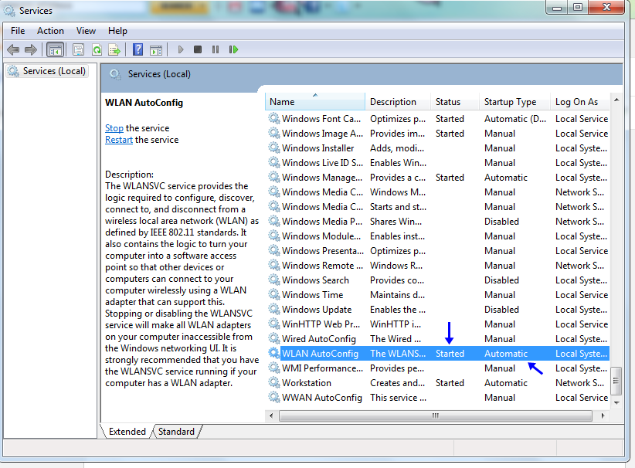Select the Windows Update service name
Viewport: 635px width, 468px height.
point(317,310)
